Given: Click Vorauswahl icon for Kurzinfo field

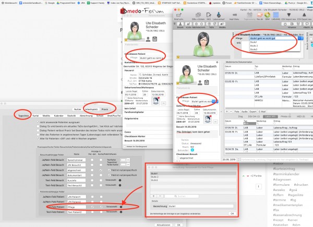Looking at the screenshot, I should pos(120,180).
